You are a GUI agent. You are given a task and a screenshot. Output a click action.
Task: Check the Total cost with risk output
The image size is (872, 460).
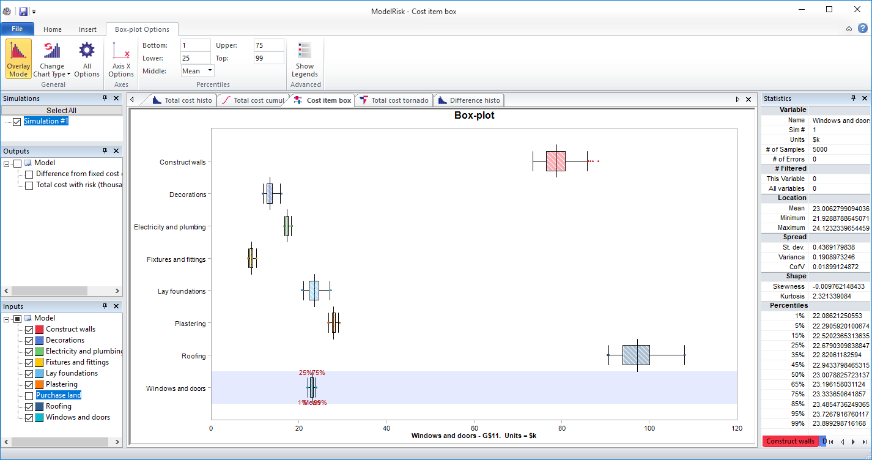[x=28, y=185]
